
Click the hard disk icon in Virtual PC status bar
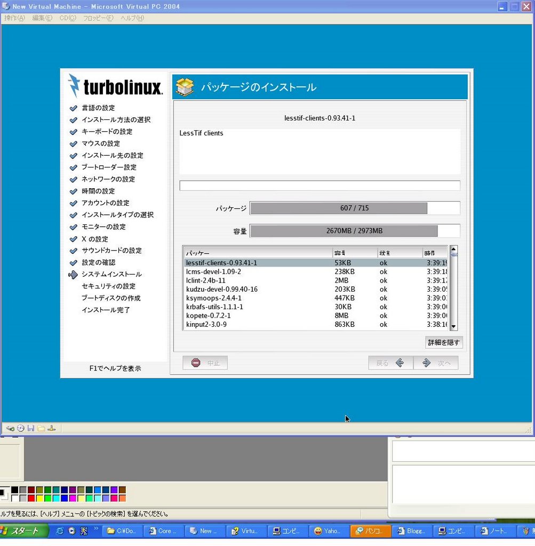(x=10, y=428)
